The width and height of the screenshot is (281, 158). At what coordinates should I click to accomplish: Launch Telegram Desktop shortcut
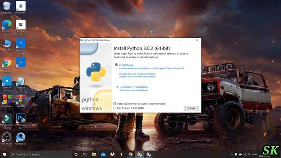pyautogui.click(x=7, y=84)
